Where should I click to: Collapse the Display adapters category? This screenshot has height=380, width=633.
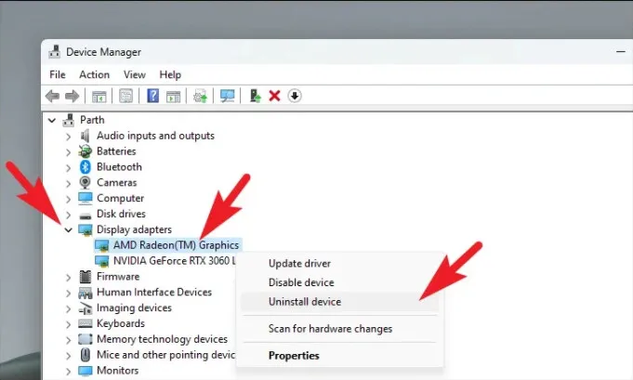68,229
